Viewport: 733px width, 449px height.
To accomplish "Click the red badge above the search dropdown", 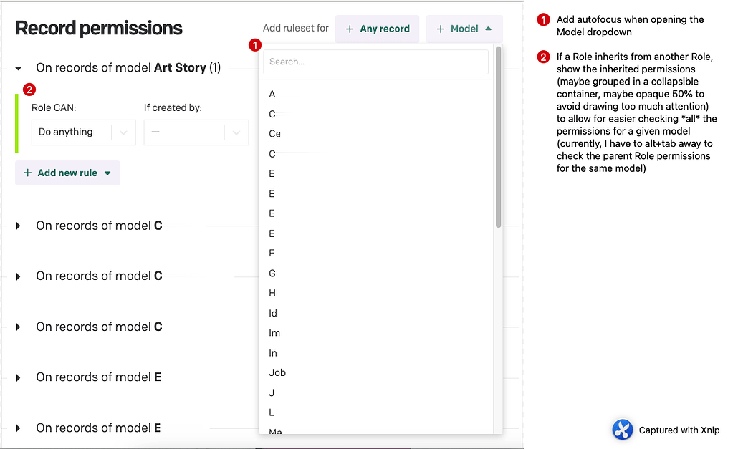I will coord(255,44).
